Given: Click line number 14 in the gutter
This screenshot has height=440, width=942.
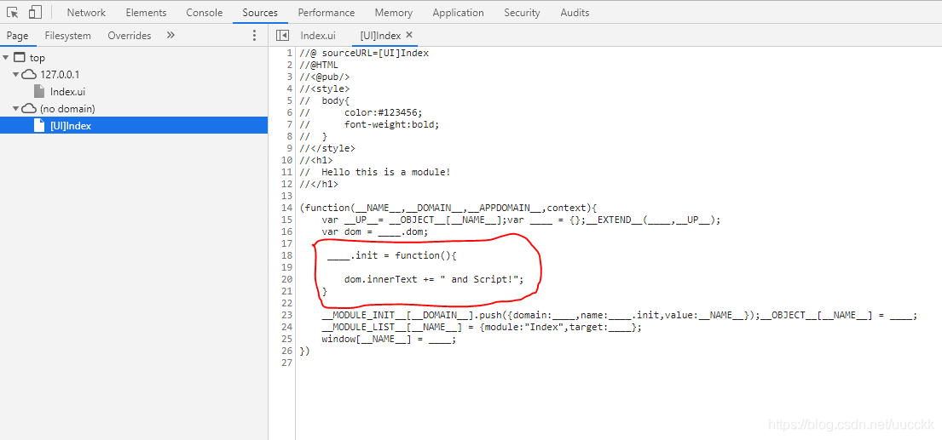Looking at the screenshot, I should (x=286, y=208).
